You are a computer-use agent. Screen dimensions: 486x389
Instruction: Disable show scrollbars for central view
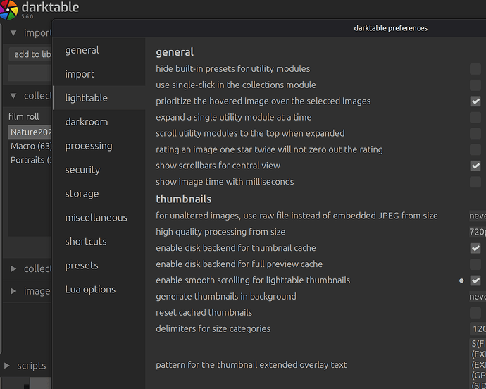[475, 166]
